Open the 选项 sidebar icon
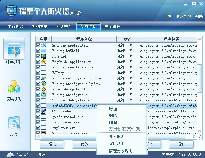The width and height of the screenshot is (205, 158). (x=14, y=122)
